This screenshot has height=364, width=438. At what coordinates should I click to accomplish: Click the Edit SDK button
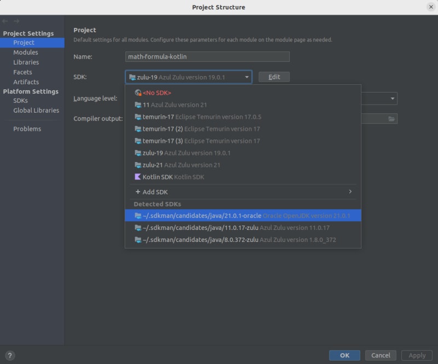(274, 77)
